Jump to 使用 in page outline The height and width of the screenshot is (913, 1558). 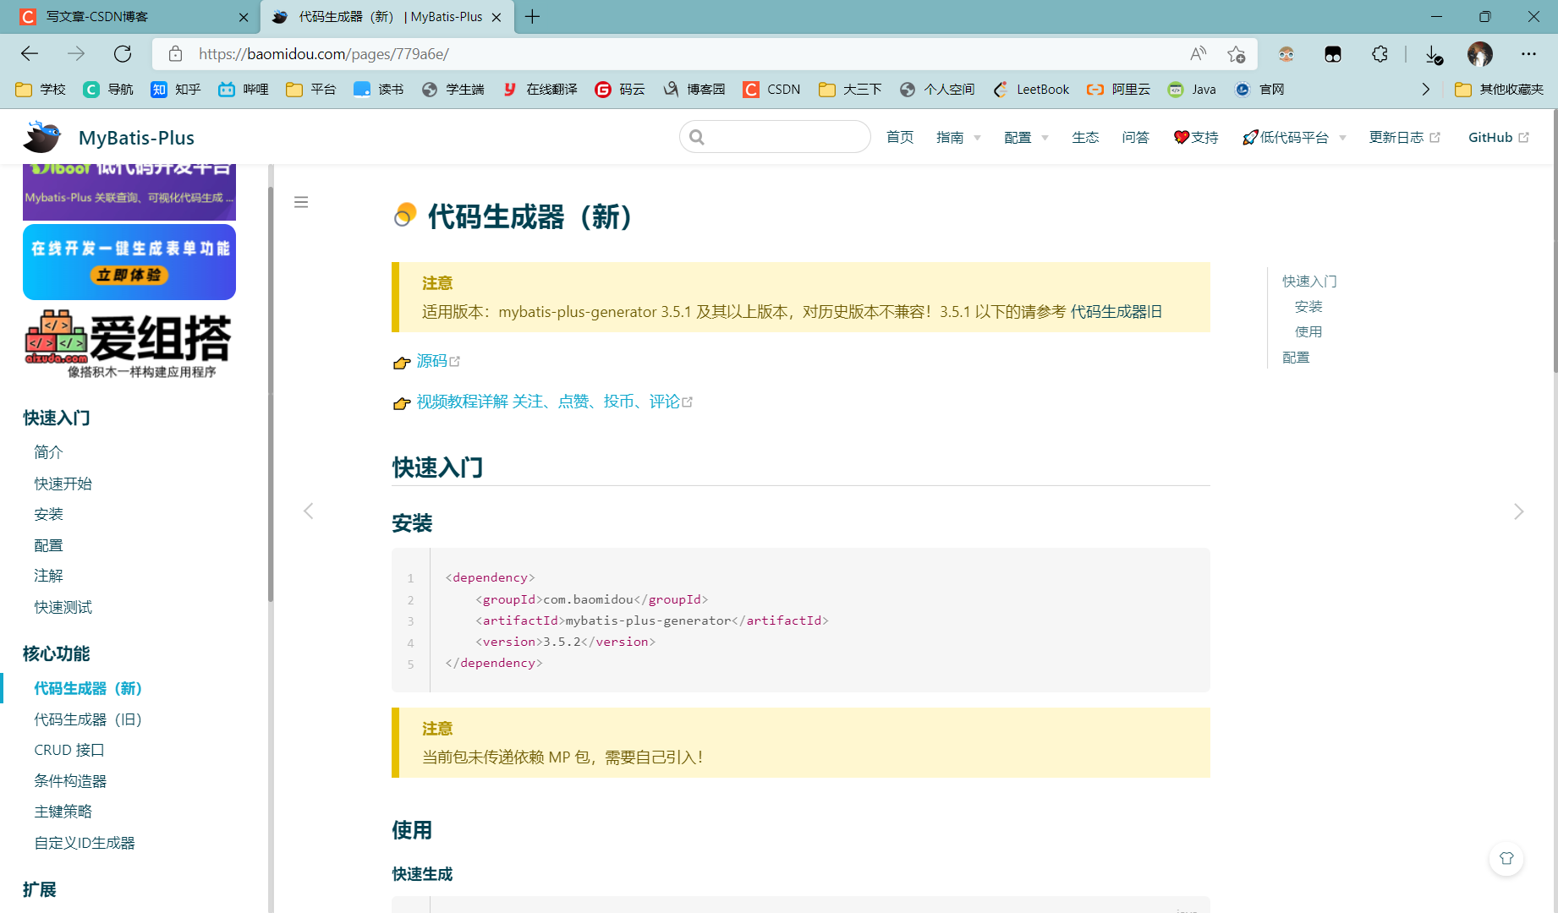tap(1308, 332)
